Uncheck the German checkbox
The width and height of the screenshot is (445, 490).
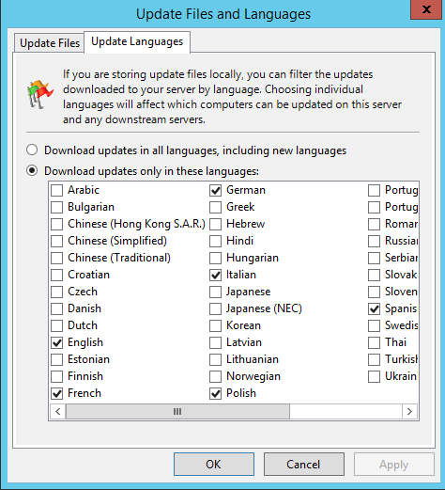point(216,190)
